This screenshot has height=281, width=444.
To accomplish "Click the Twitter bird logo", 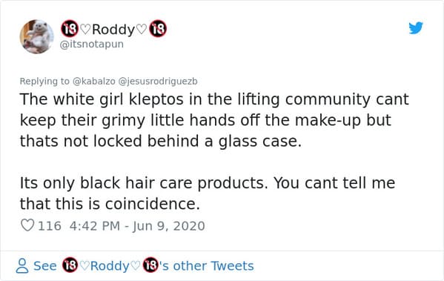I will [416, 27].
